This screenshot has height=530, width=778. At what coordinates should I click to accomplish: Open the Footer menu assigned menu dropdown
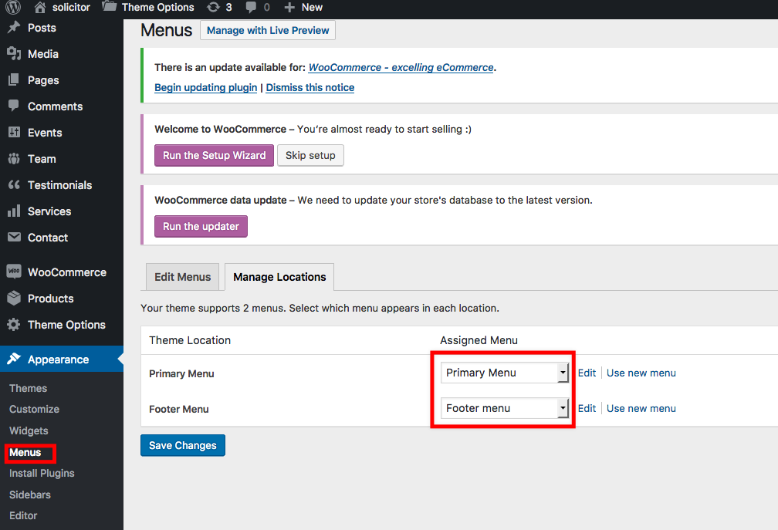[x=504, y=408]
